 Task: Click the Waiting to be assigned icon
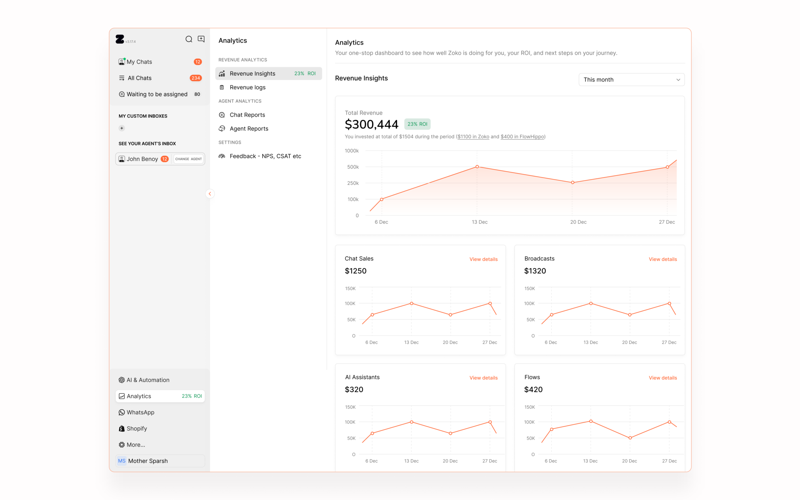point(122,94)
